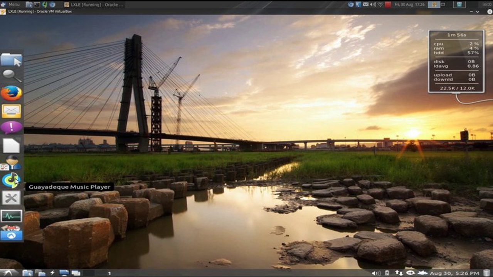Click the guest panel volume icon
Image resolution: width=493 pixels, height=277 pixels.
point(375,273)
